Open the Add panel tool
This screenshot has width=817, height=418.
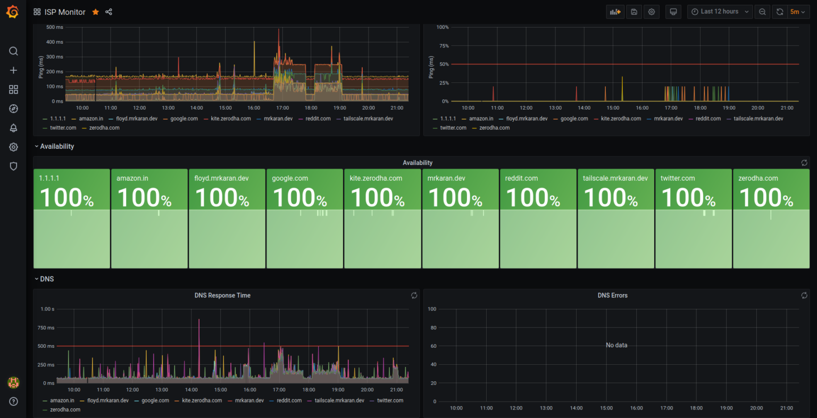point(615,11)
